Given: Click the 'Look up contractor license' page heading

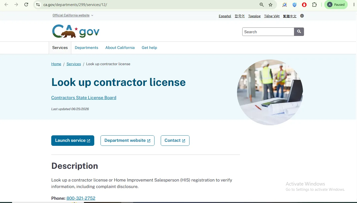Looking at the screenshot, I should point(118,82).
